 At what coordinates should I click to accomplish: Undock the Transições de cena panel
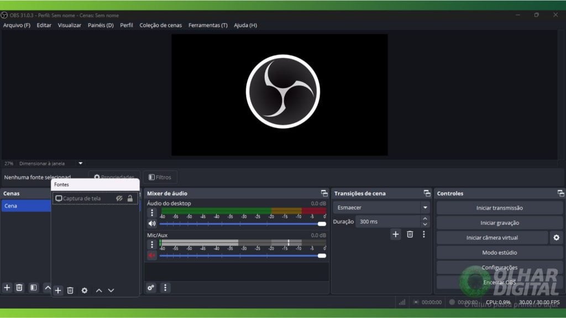427,193
